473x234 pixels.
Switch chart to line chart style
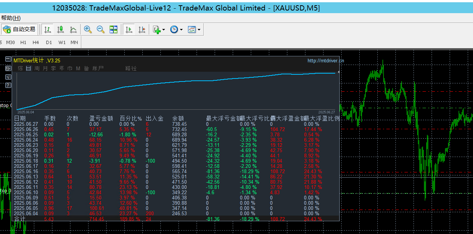point(73,29)
